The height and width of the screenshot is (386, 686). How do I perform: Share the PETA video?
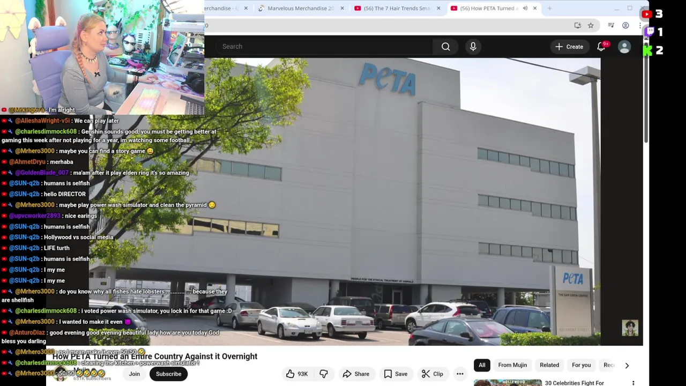[355, 374]
